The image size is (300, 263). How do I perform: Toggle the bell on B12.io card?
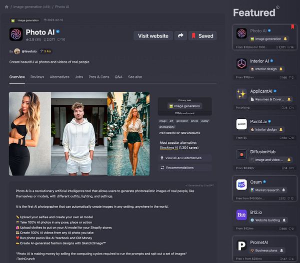[284, 220]
